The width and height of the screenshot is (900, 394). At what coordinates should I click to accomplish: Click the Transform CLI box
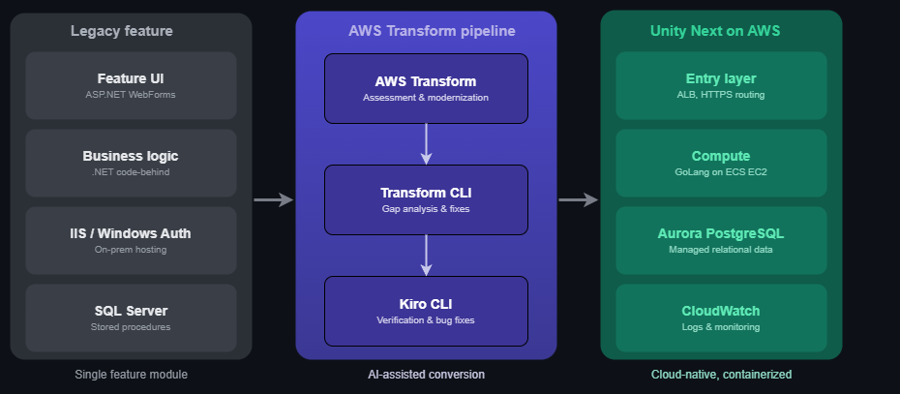pyautogui.click(x=426, y=199)
